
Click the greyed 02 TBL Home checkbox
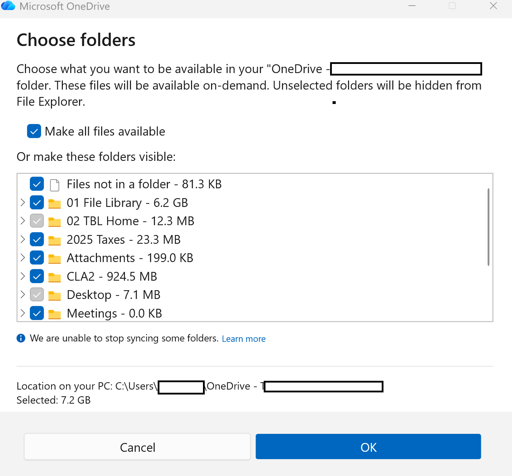pyautogui.click(x=37, y=221)
